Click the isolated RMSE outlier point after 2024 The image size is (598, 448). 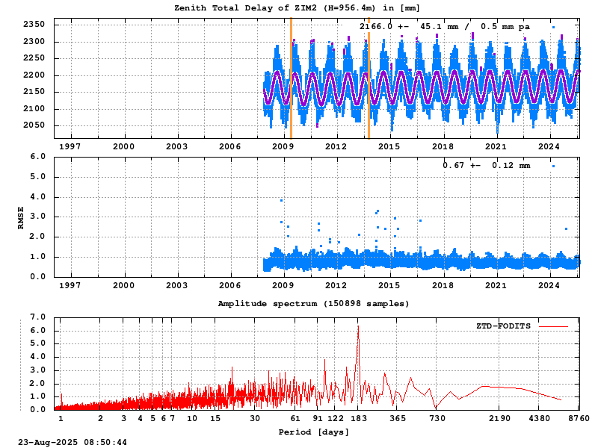coord(566,229)
